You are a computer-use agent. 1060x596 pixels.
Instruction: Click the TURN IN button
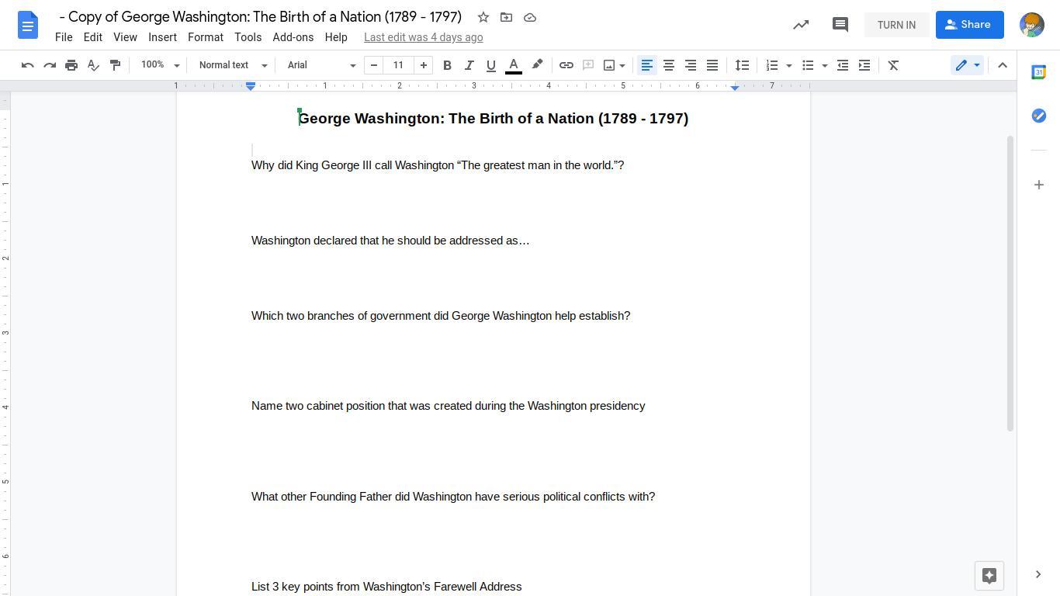pos(896,25)
